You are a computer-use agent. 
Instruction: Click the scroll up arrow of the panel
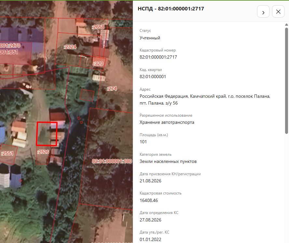click(x=286, y=24)
